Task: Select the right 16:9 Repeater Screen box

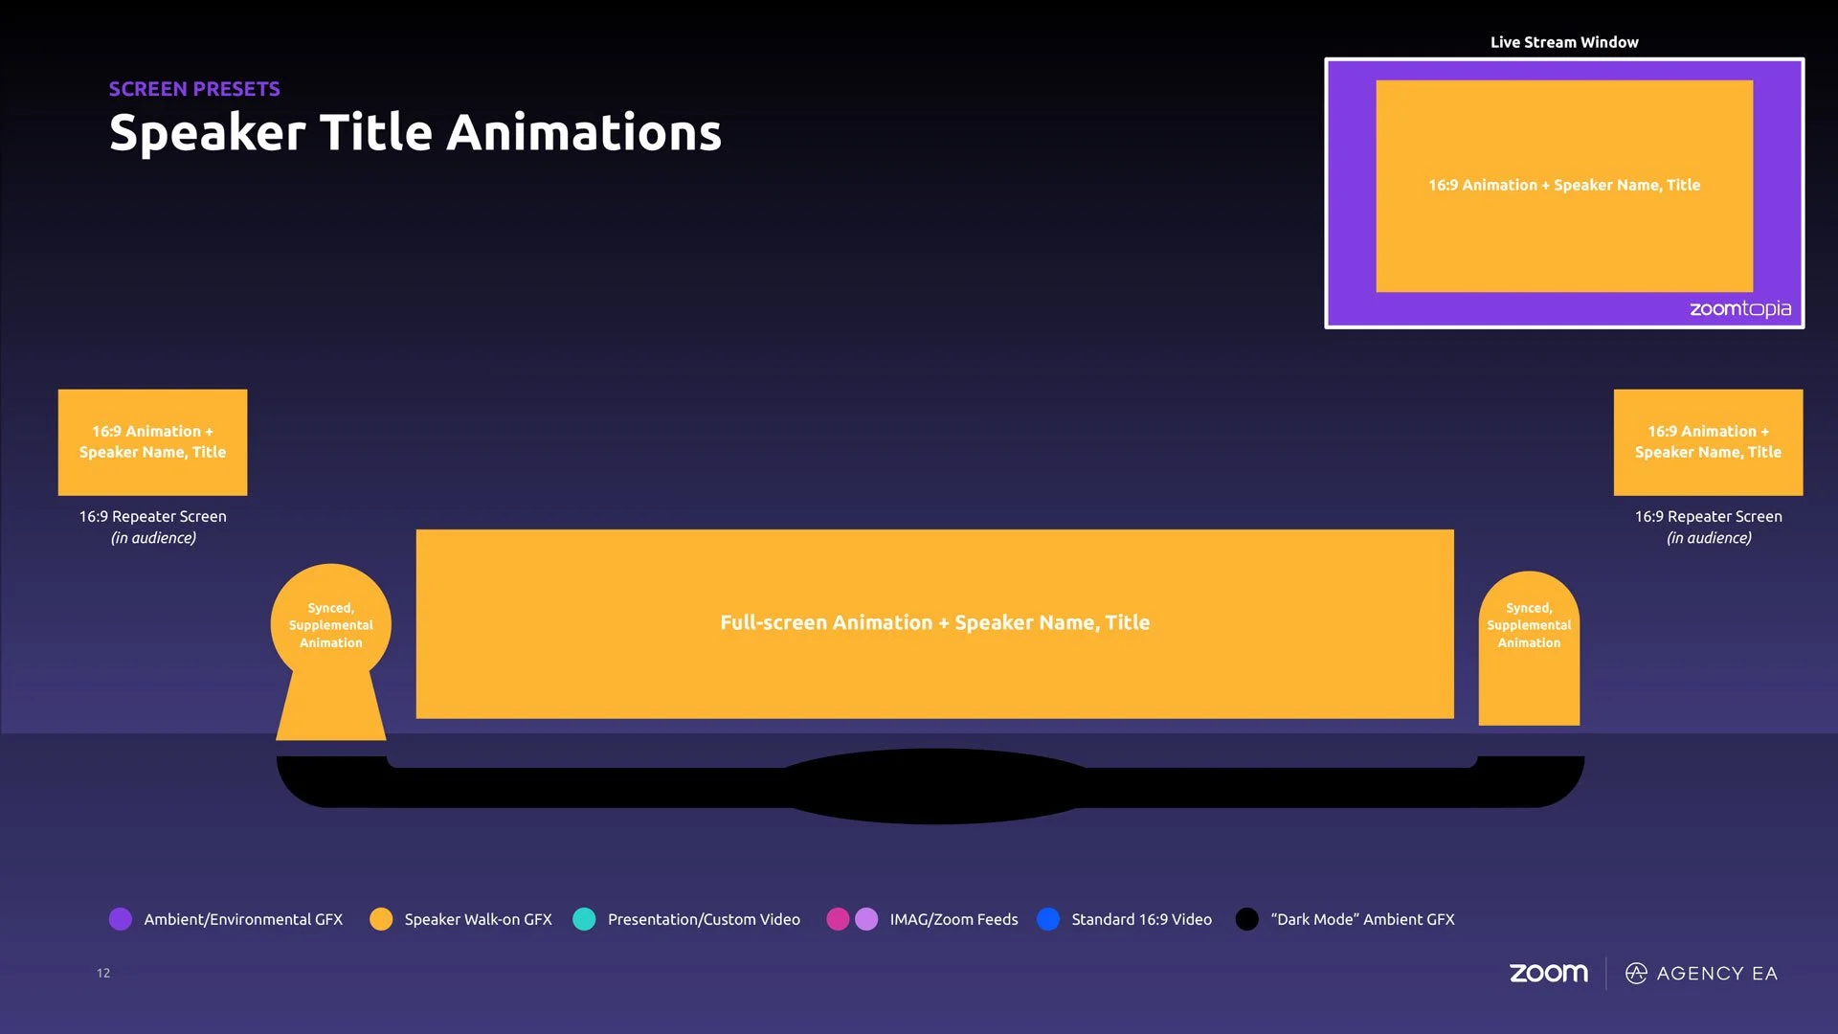Action: 1708,442
